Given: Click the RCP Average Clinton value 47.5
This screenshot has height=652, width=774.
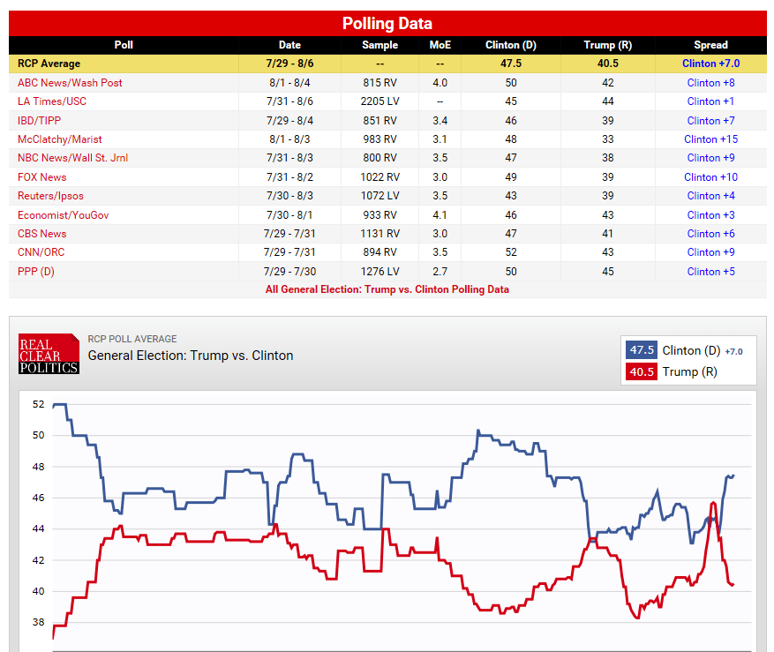Looking at the screenshot, I should [x=511, y=64].
